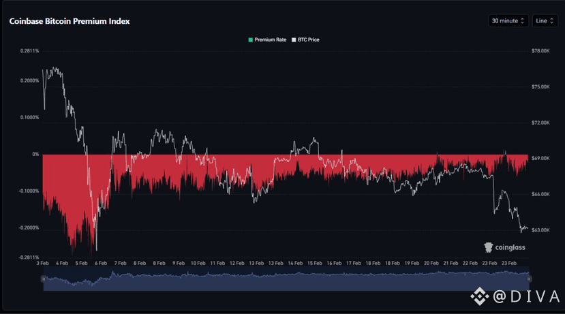Click the blue range navigator preview
The image size is (565, 314).
point(286,279)
